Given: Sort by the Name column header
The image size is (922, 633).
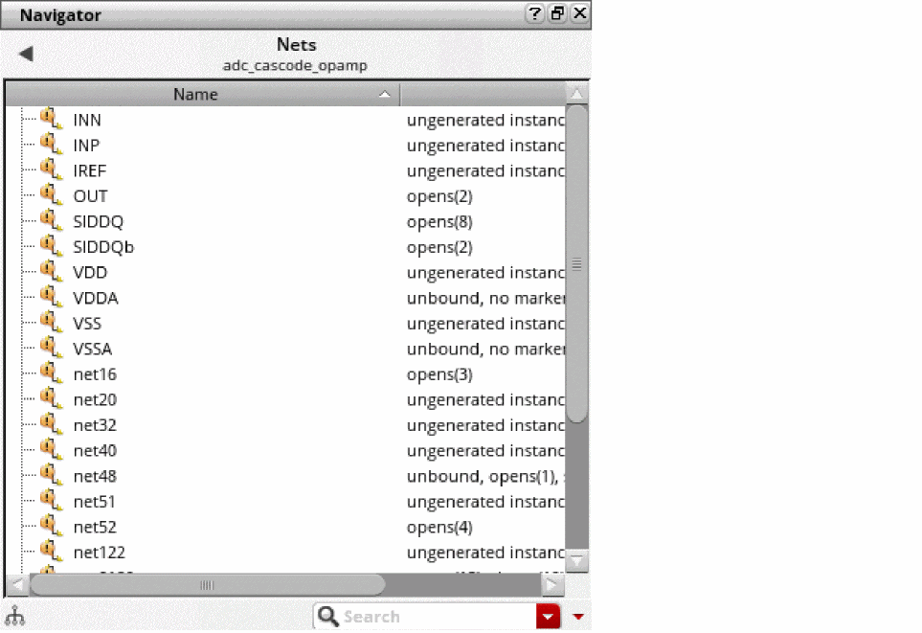Looking at the screenshot, I should click(x=202, y=94).
